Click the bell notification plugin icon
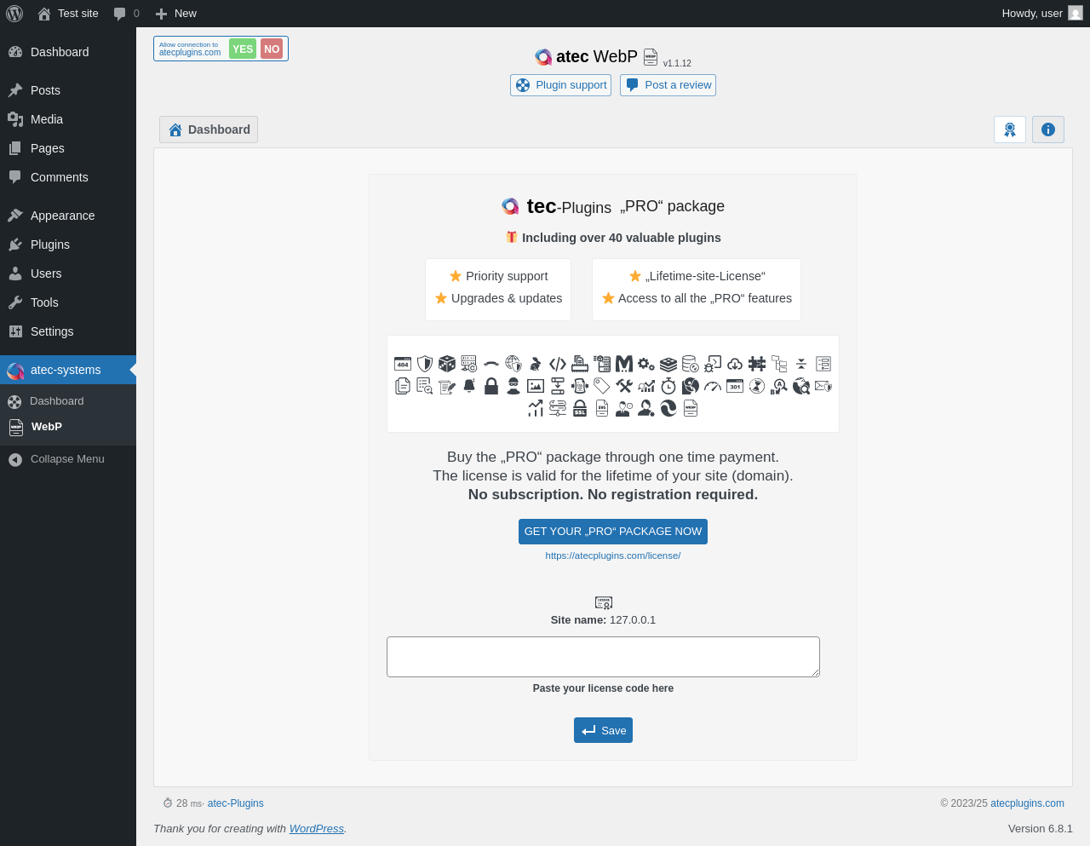Screen dimensions: 1090x846 [469, 386]
